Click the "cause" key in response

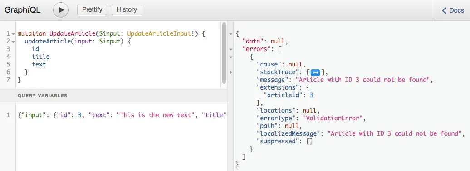(x=269, y=64)
